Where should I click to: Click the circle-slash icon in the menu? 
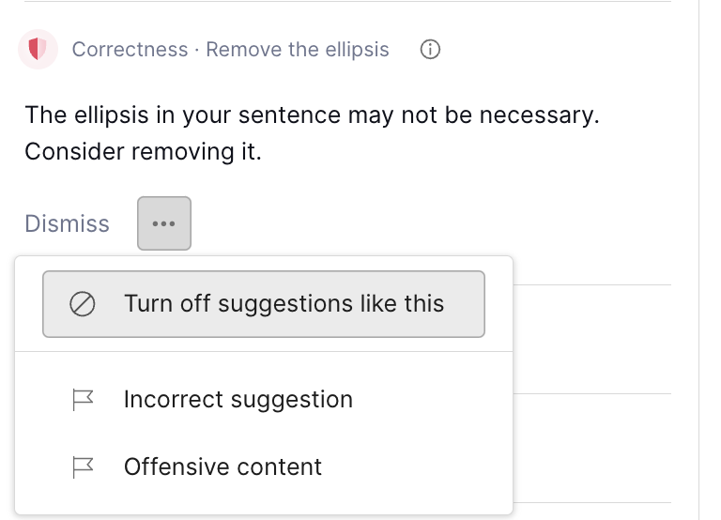[82, 304]
